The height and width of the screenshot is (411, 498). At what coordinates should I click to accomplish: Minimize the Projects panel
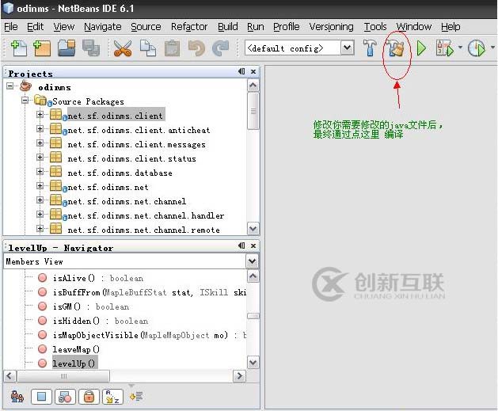(241, 71)
